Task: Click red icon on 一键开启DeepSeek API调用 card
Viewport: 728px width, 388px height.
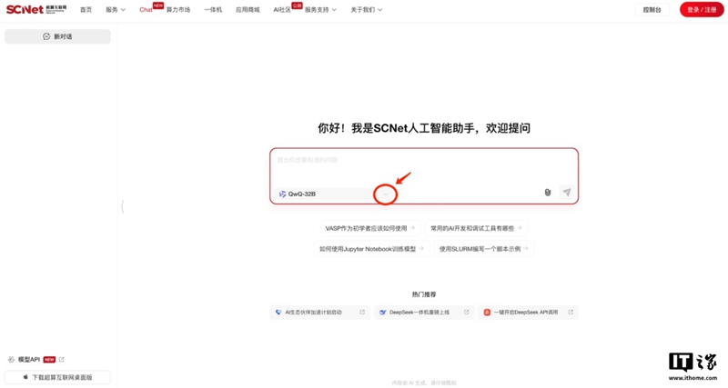Action: [487, 313]
